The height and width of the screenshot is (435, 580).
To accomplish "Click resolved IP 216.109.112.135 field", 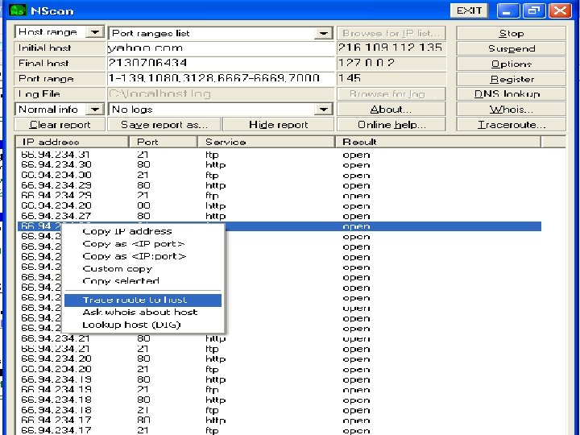I will pos(391,48).
